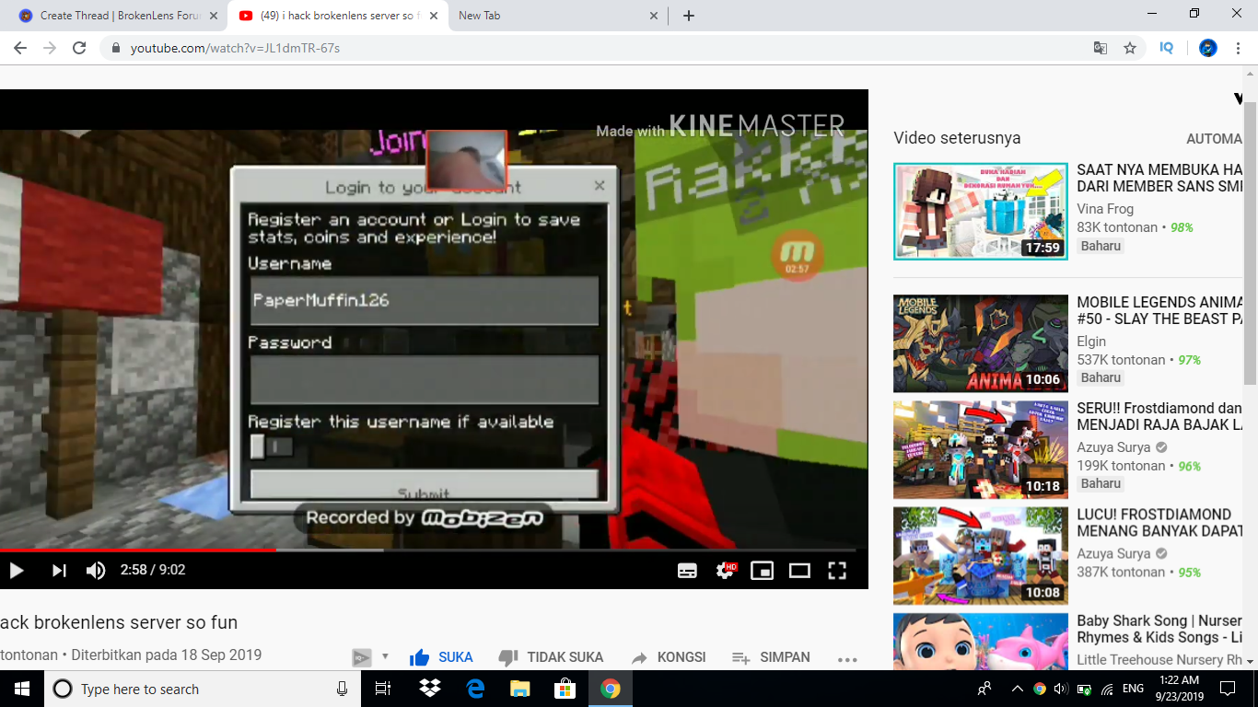
Task: Click the ENG language indicator
Action: coord(1133,689)
